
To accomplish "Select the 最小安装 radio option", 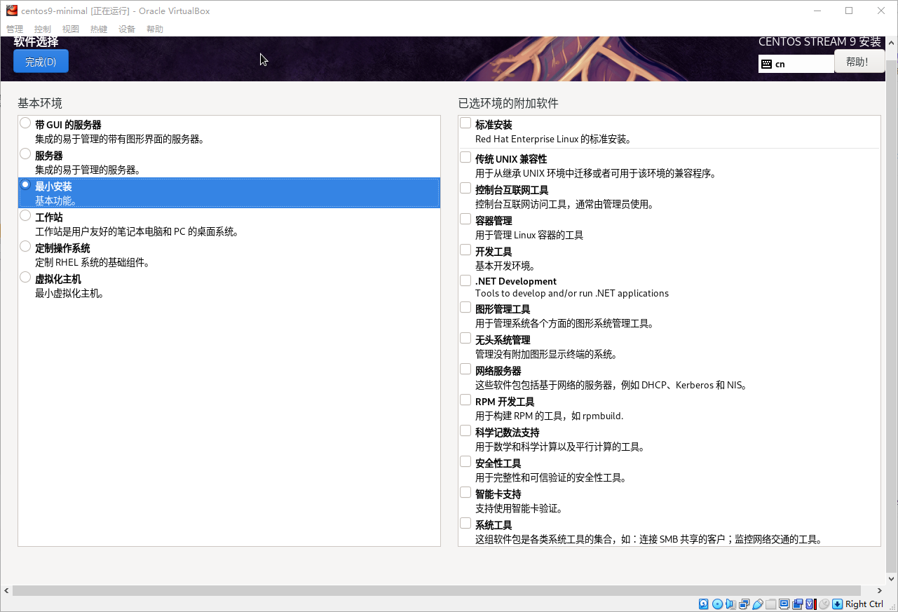I will (25, 185).
